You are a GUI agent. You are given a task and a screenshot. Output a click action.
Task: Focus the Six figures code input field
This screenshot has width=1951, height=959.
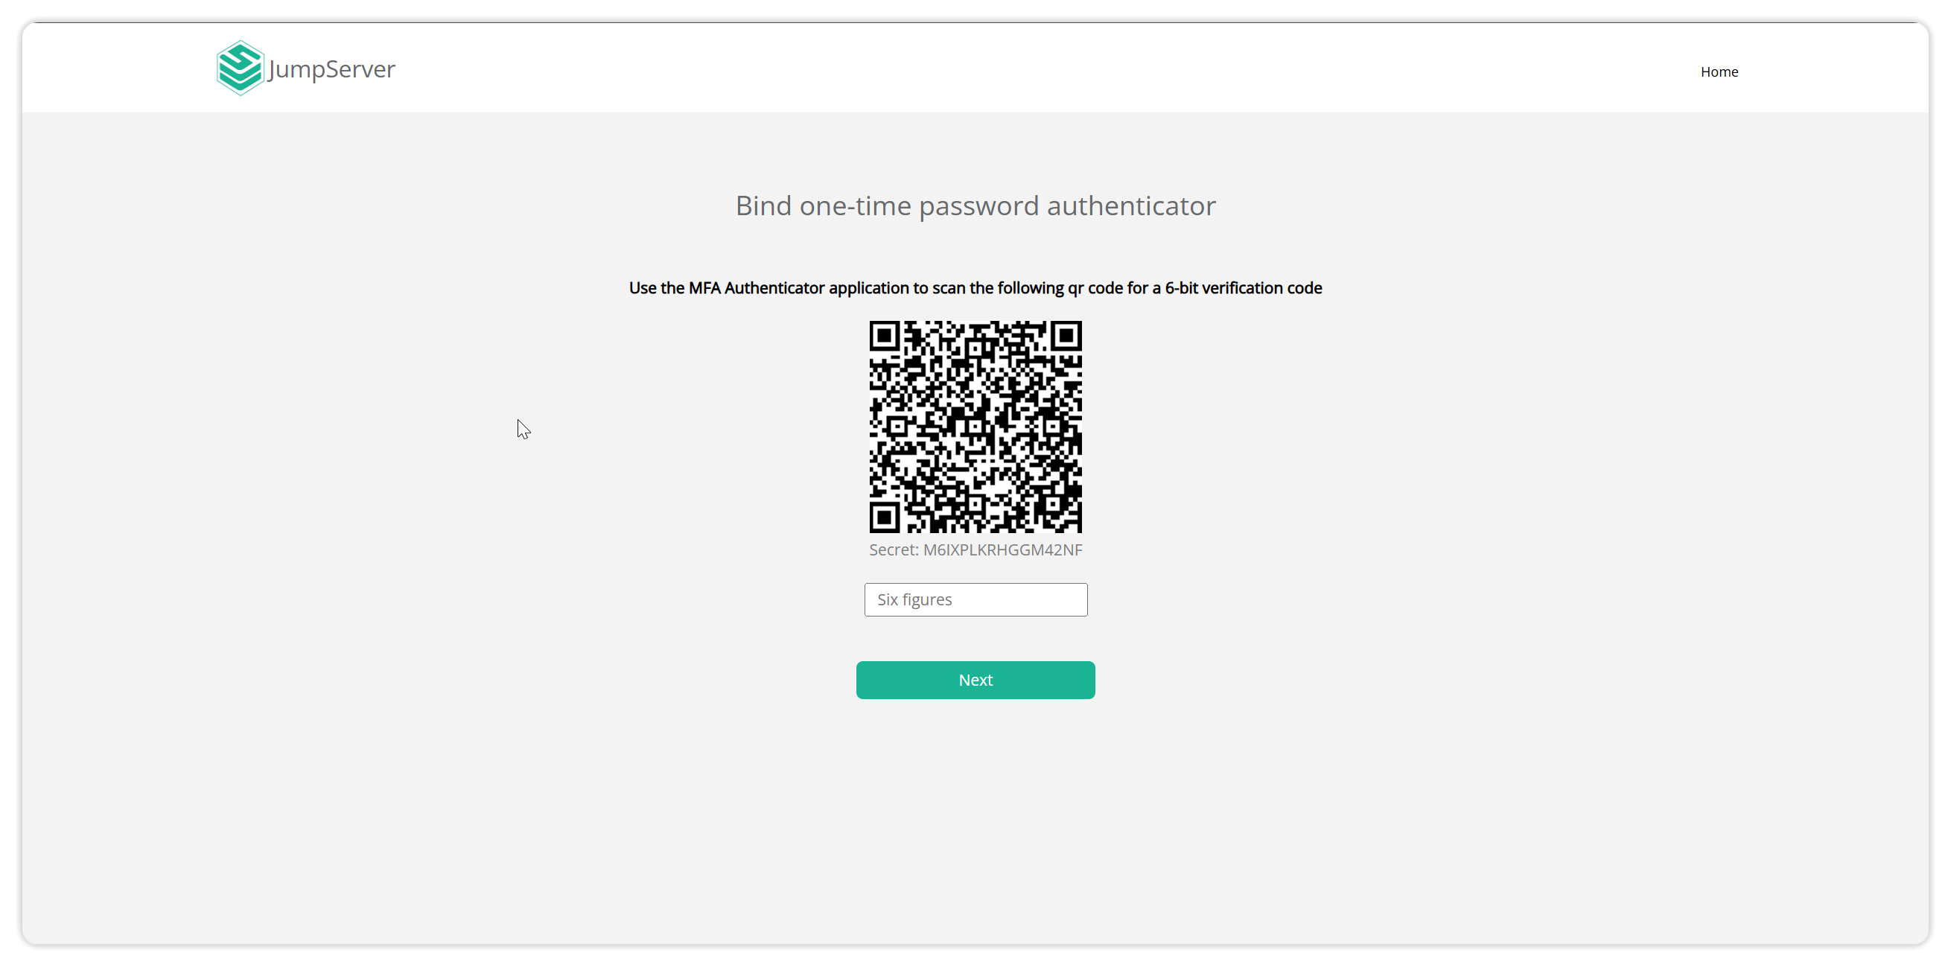tap(975, 599)
